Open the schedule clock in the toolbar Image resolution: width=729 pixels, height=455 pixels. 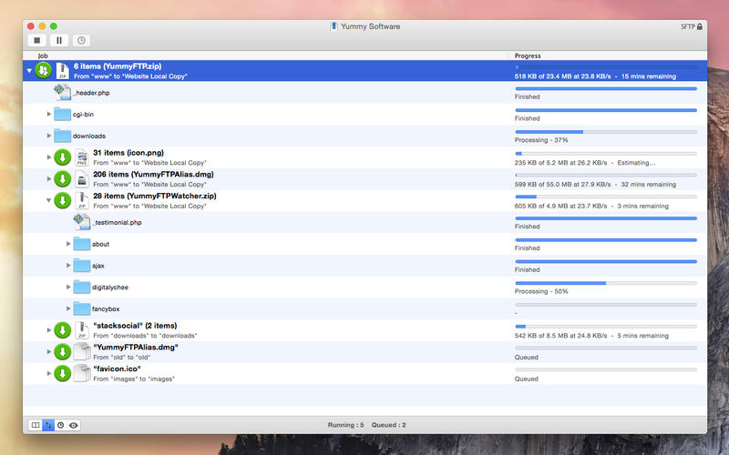pyautogui.click(x=81, y=41)
